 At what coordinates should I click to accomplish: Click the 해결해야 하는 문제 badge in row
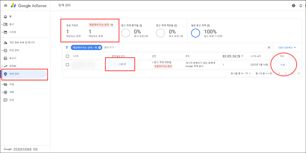[163, 67]
